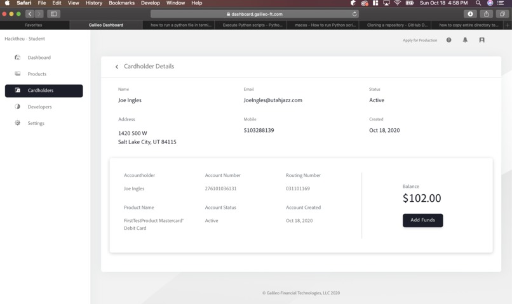Go back using the Cardholder Details arrow
The width and height of the screenshot is (512, 304).
[x=117, y=67]
